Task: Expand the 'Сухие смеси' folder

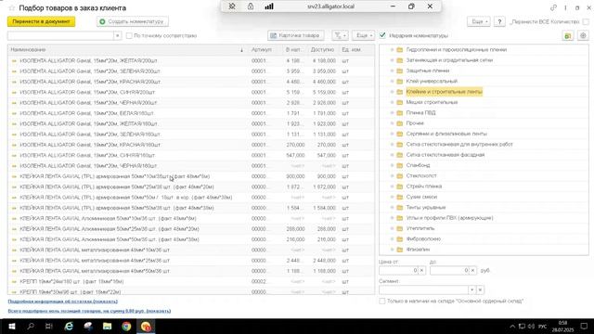Action: (x=392, y=197)
